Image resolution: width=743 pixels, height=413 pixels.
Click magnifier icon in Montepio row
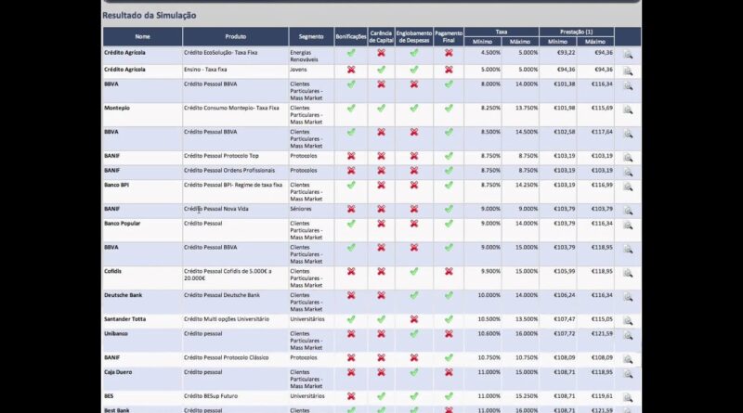coord(628,110)
